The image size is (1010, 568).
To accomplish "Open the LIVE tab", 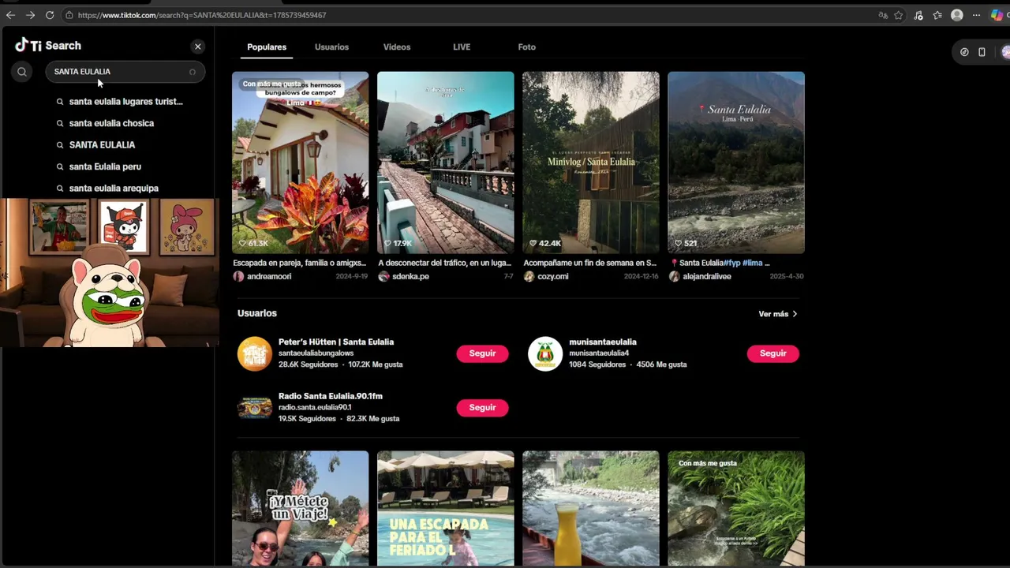I will pos(462,47).
